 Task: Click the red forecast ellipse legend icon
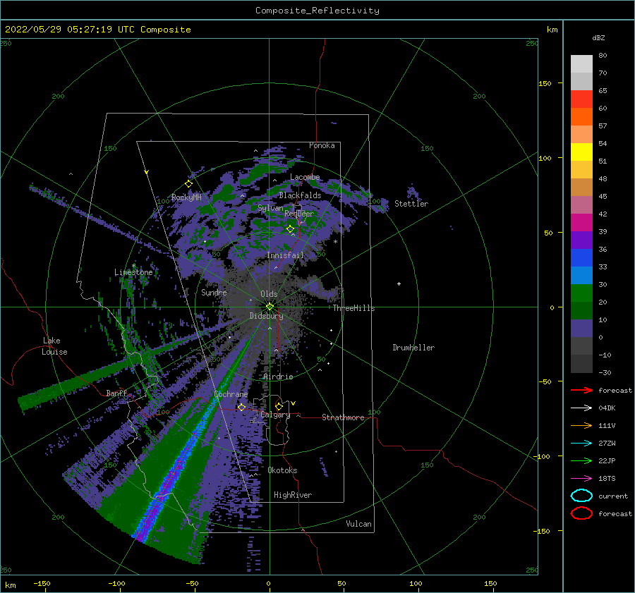point(581,513)
